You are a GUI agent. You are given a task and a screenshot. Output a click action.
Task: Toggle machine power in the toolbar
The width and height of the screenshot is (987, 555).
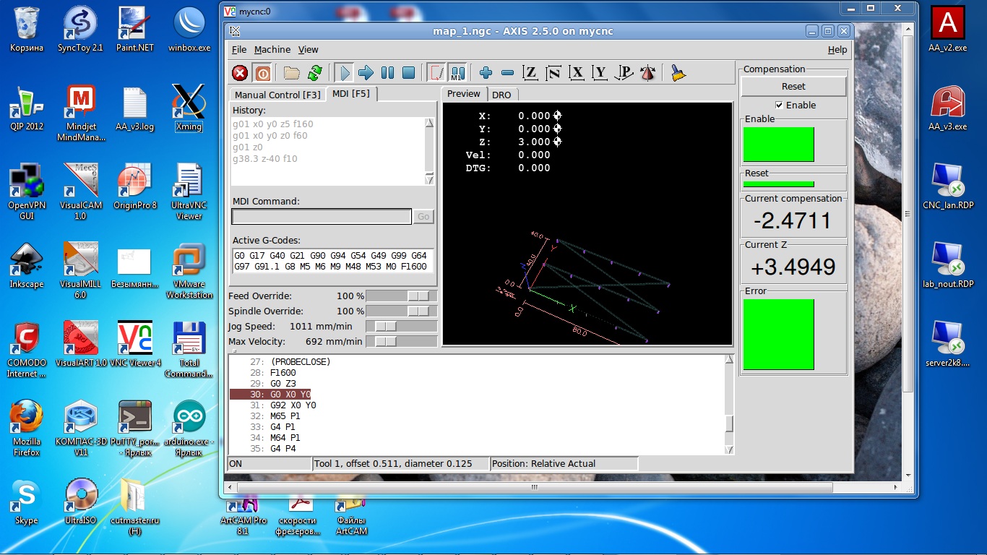click(262, 73)
